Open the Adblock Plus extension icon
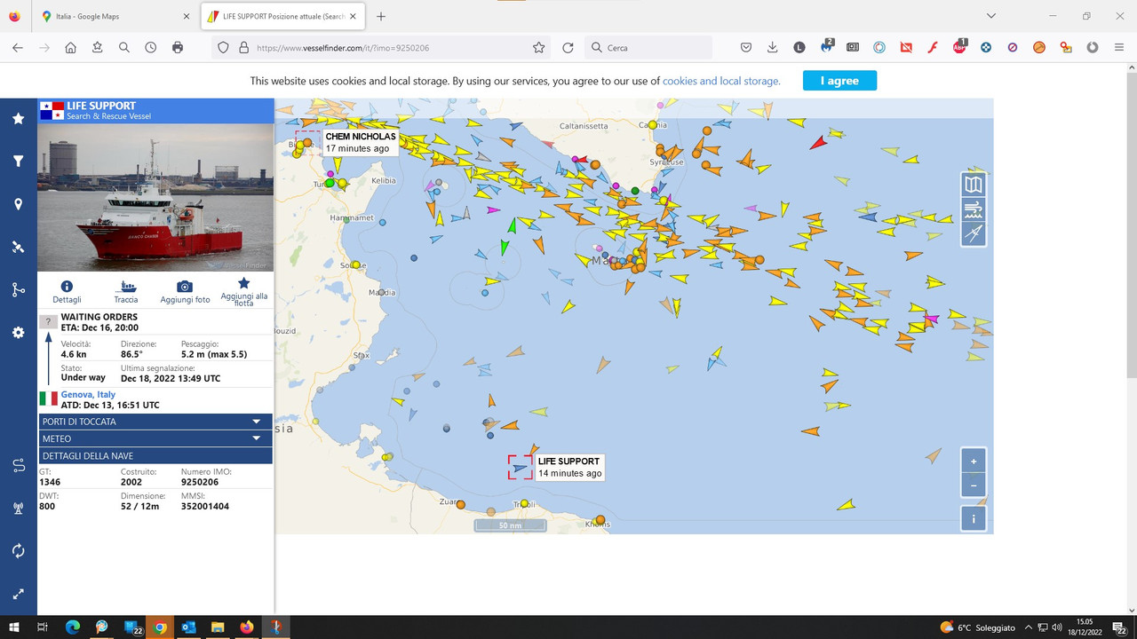This screenshot has width=1137, height=639. 959,47
